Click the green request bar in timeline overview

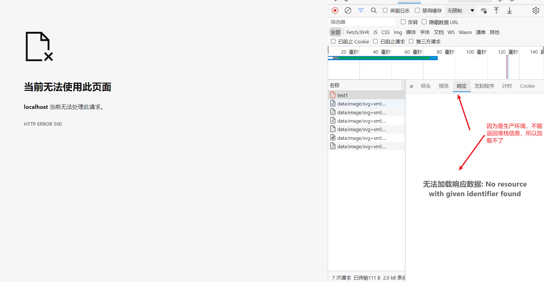pos(384,58)
